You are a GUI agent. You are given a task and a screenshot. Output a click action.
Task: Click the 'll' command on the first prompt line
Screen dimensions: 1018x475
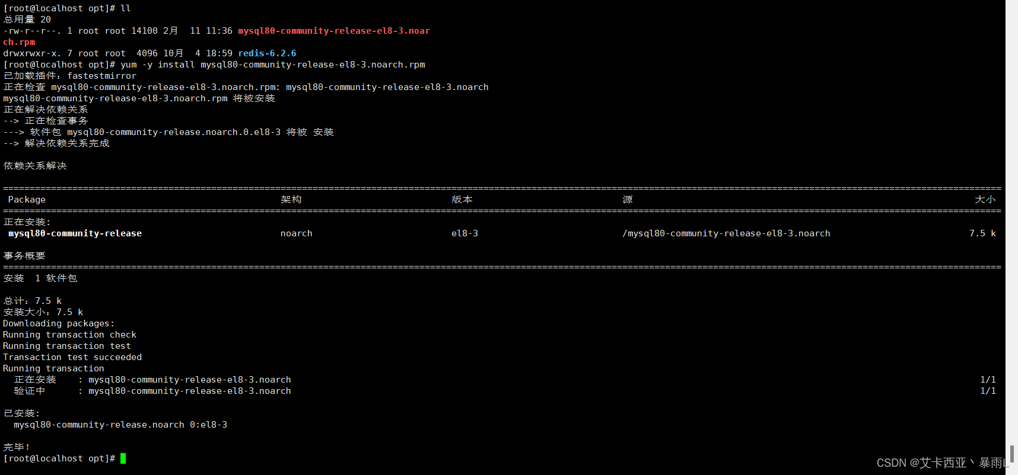pos(125,8)
